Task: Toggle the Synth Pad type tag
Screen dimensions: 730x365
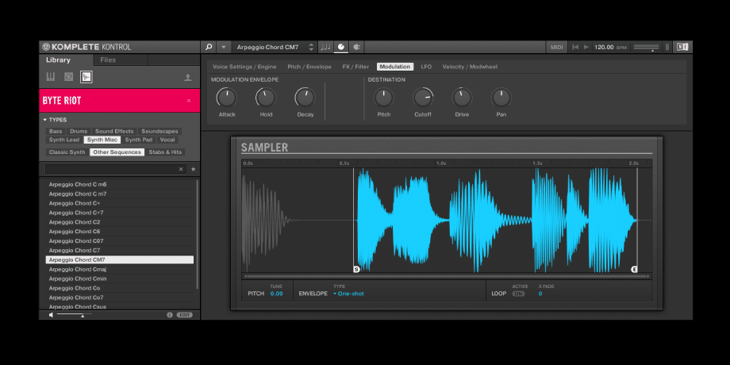Action: (x=139, y=140)
